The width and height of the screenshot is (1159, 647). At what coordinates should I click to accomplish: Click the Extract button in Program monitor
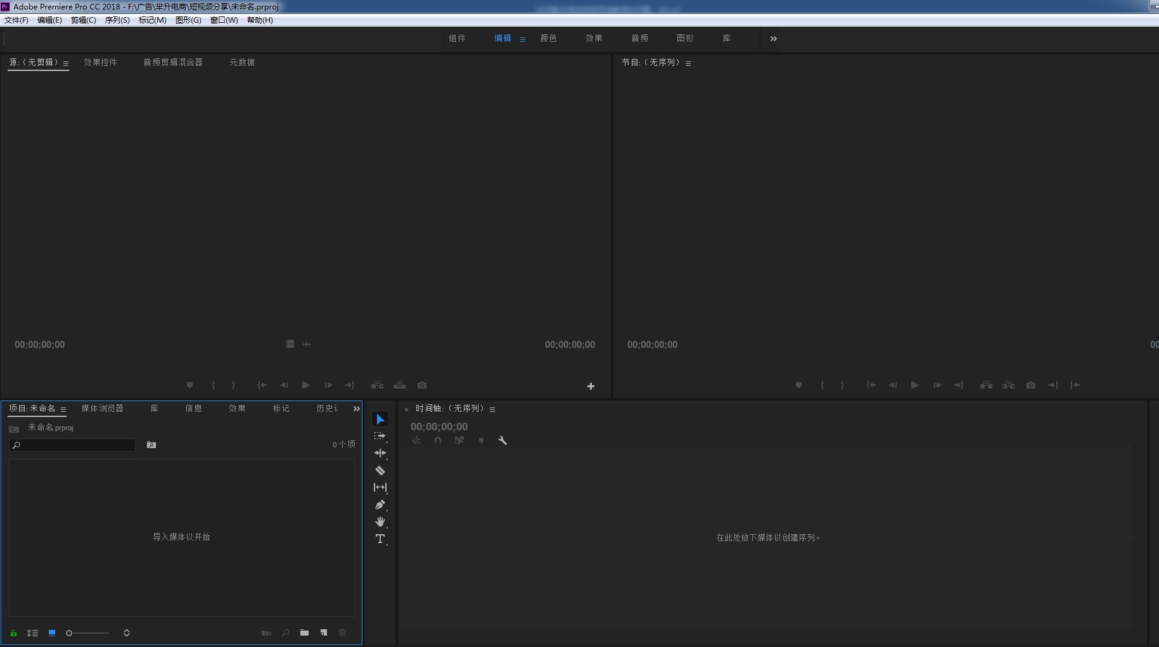[x=1008, y=385]
